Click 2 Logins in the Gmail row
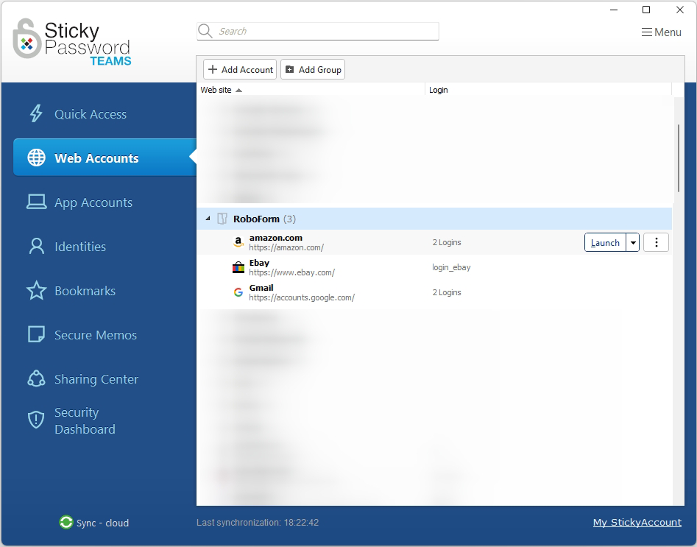697x547 pixels. click(447, 292)
